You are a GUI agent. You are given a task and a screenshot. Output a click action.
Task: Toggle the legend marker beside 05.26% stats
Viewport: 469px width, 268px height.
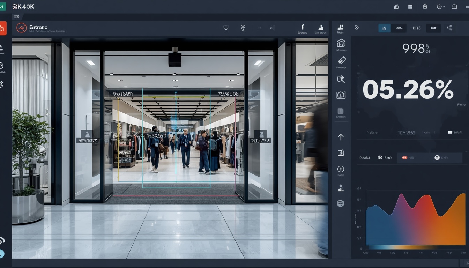point(450,132)
